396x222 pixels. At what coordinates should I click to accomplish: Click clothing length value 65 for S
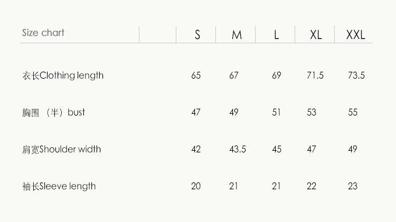(x=196, y=75)
